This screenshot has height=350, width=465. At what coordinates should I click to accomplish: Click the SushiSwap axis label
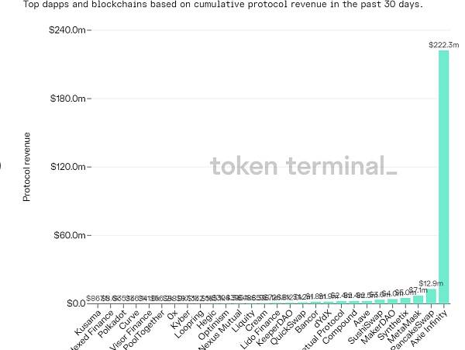click(365, 327)
